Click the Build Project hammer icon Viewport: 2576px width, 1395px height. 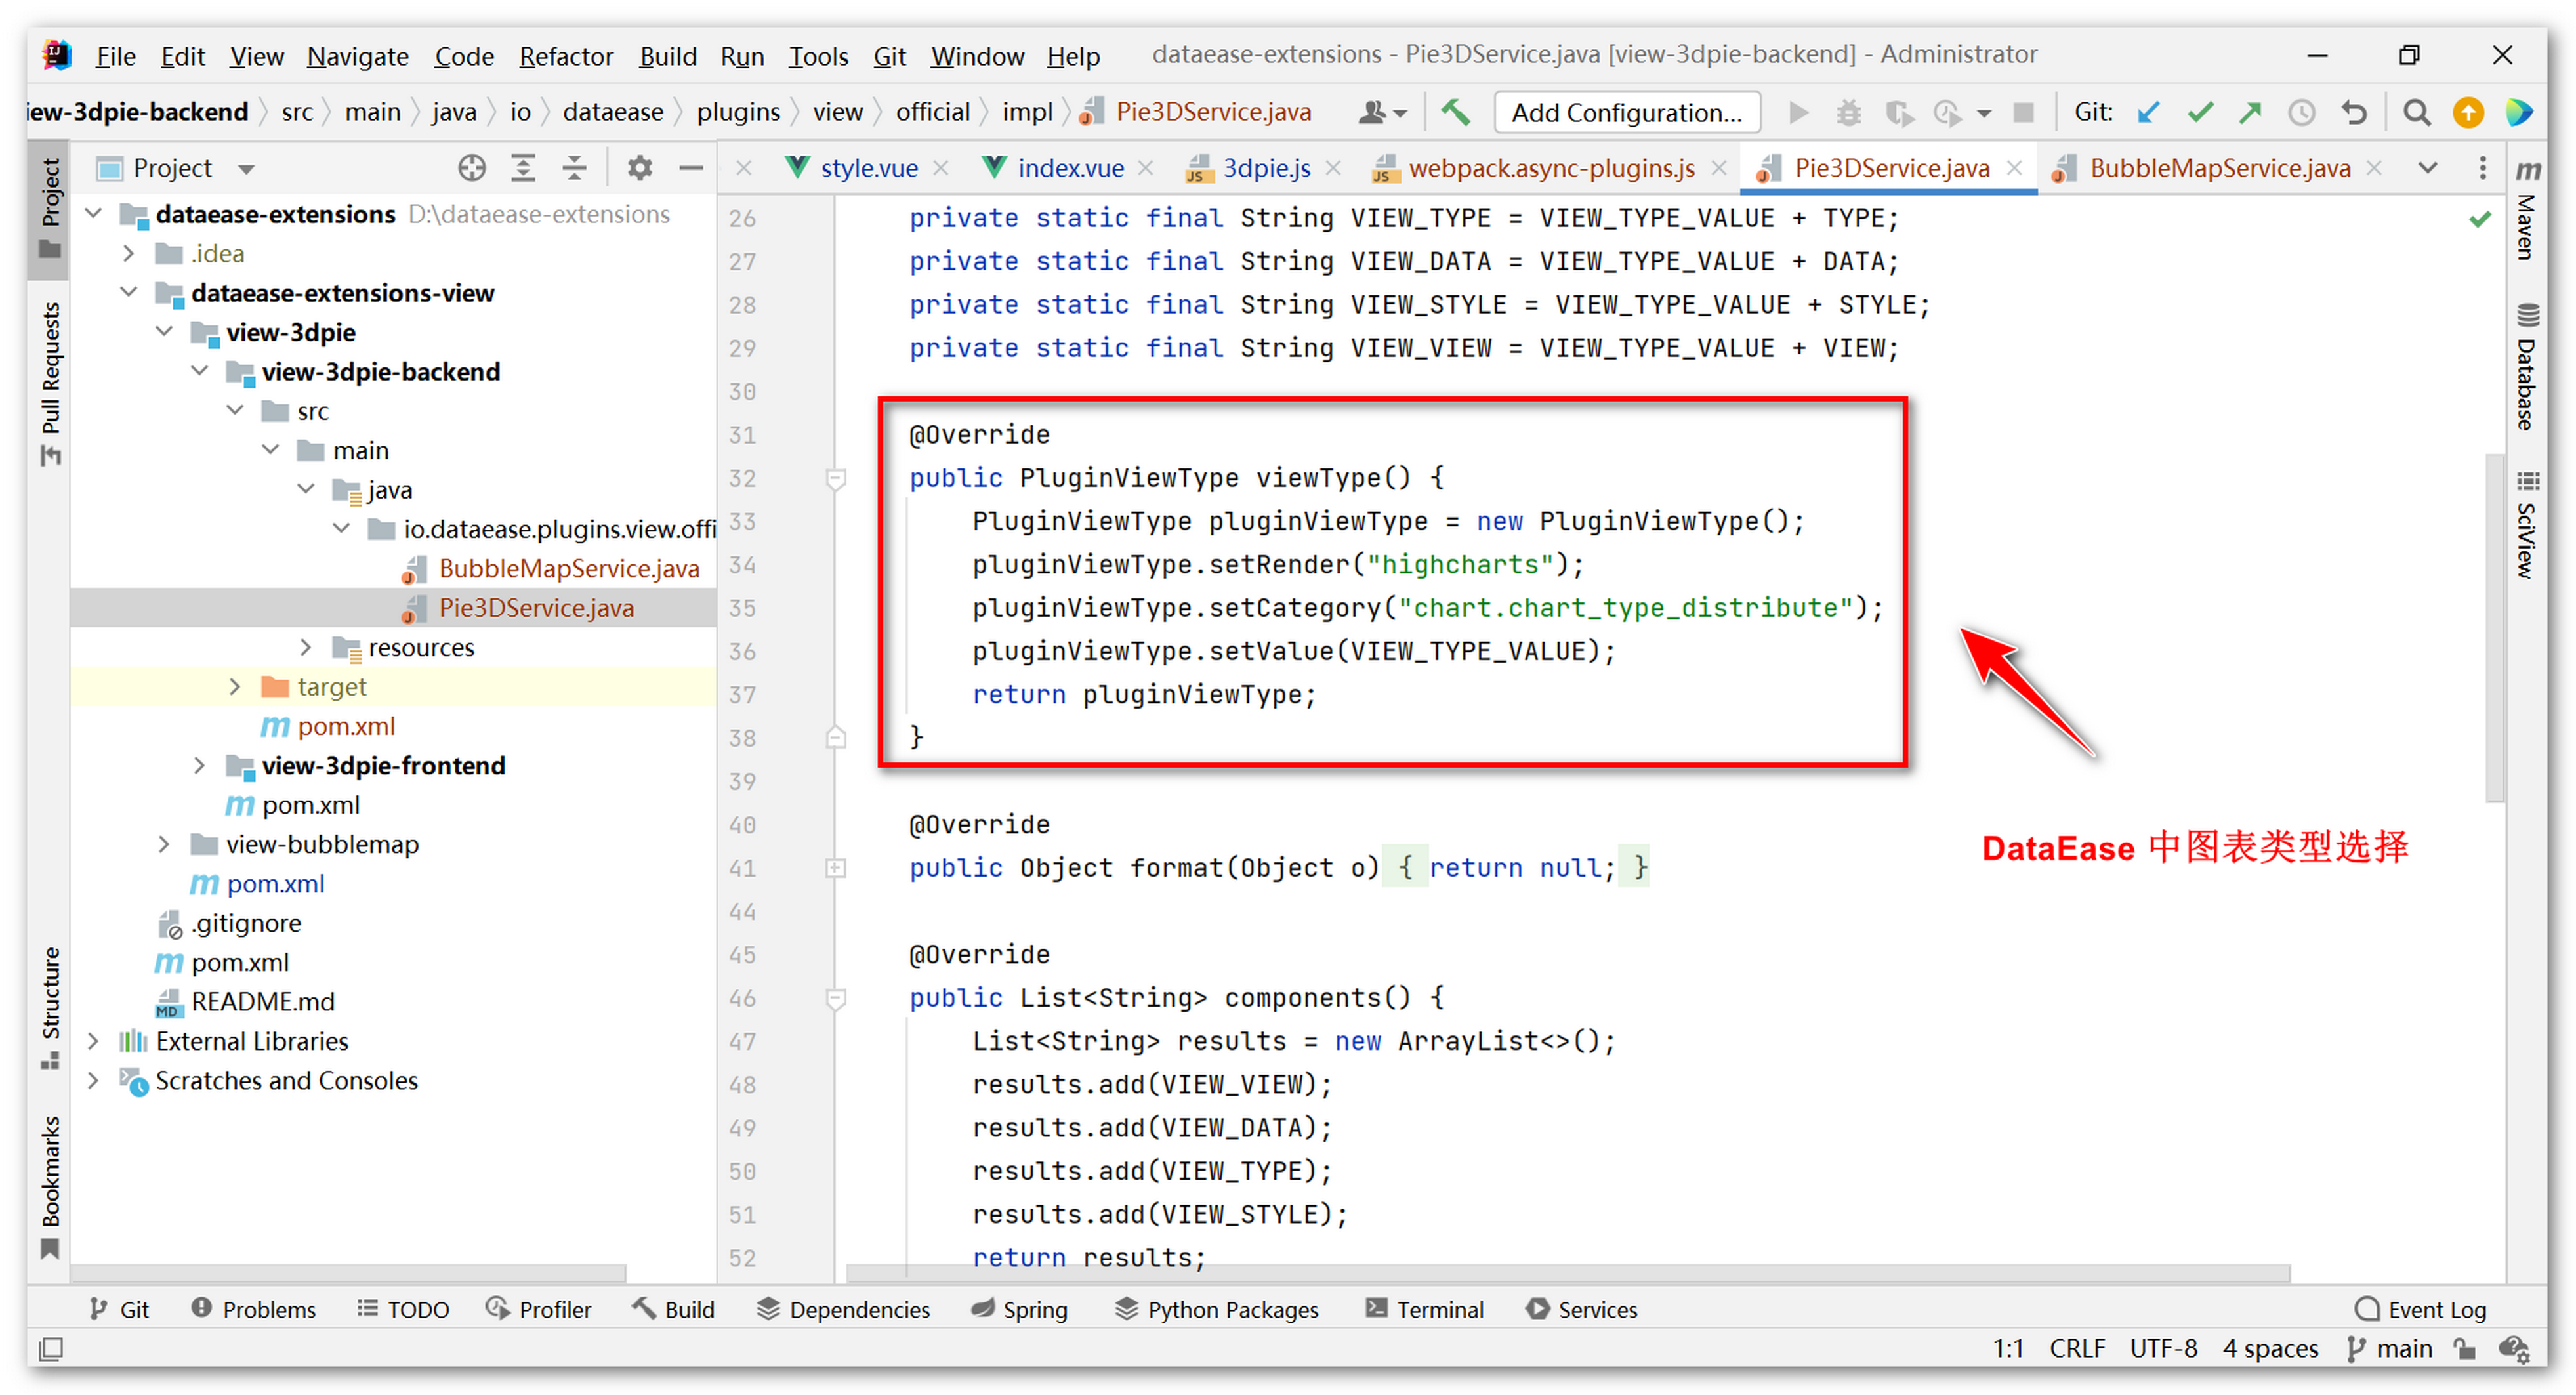point(1455,112)
